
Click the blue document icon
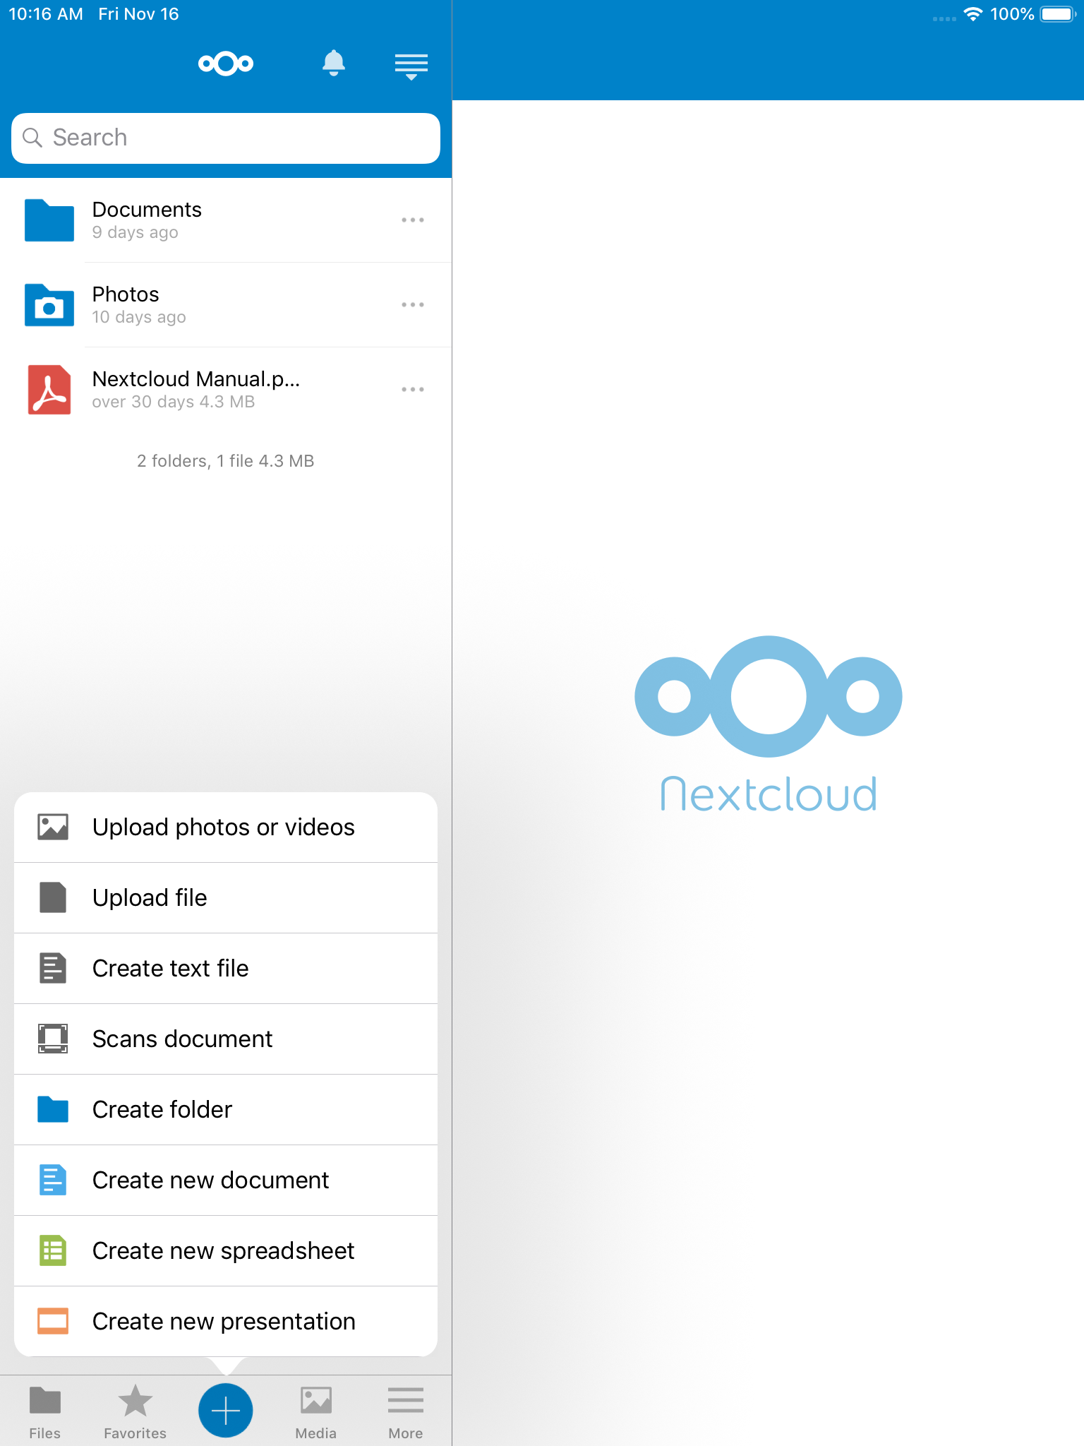click(53, 1180)
